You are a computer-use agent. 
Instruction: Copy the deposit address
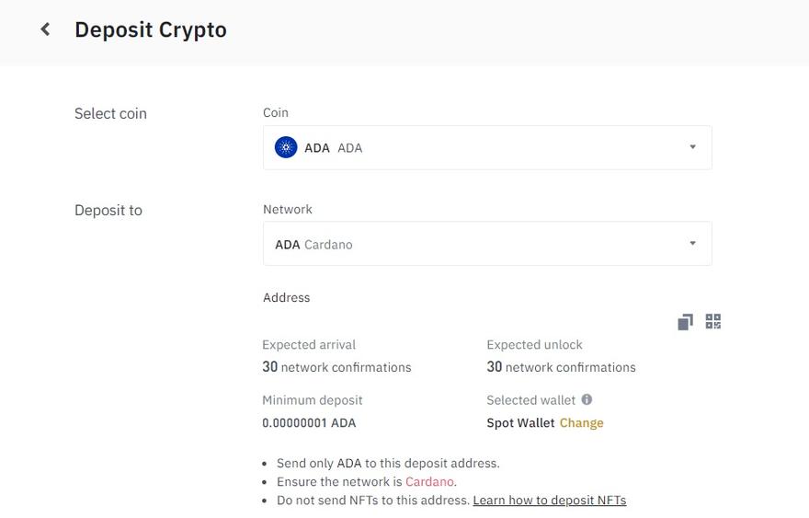tap(685, 322)
